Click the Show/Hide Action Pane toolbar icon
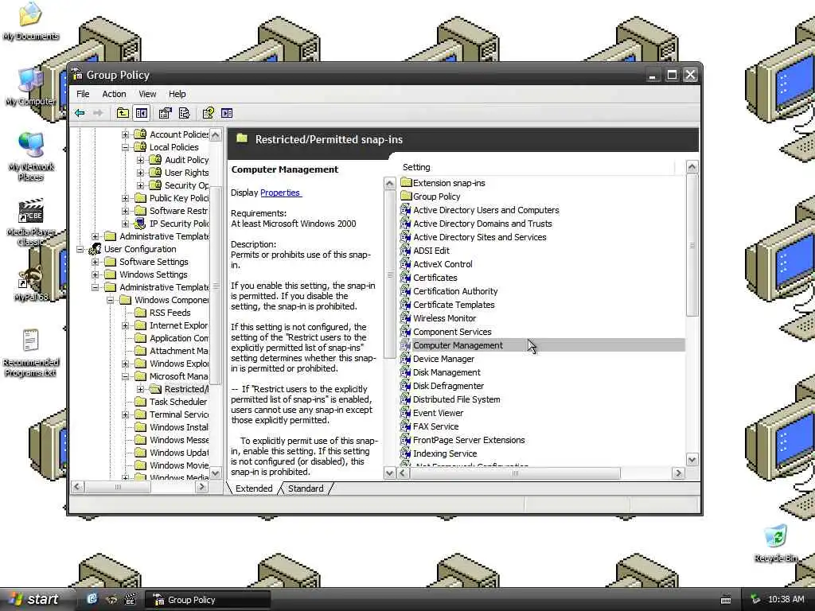815x611 pixels. pos(227,113)
